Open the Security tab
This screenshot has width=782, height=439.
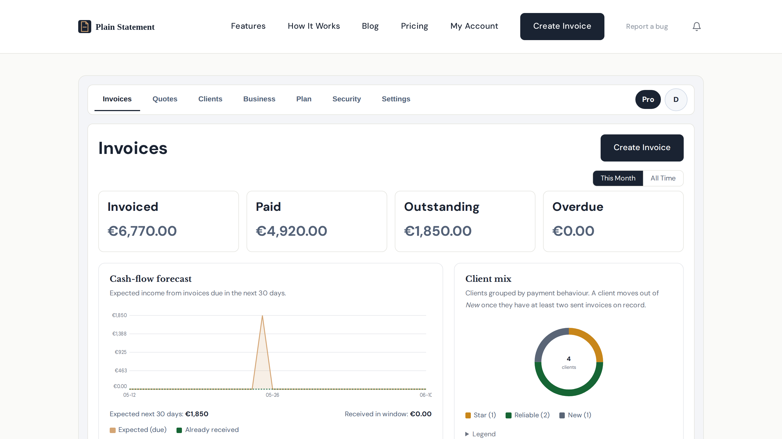pos(346,99)
